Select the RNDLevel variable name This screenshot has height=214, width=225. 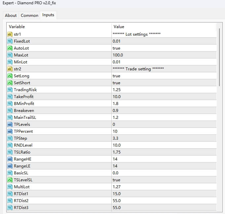(x=23, y=145)
